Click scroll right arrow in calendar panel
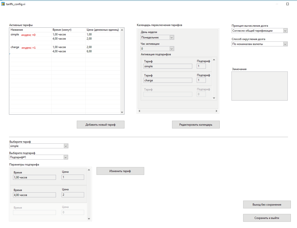The height and width of the screenshot is (228, 297). [216, 111]
